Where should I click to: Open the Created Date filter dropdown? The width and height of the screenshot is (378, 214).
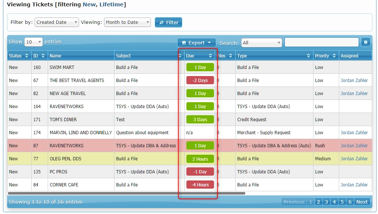[x=57, y=22]
